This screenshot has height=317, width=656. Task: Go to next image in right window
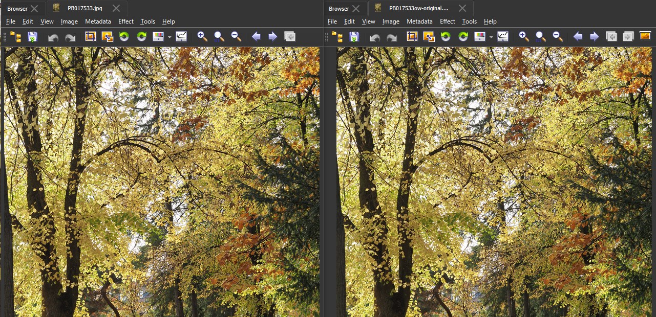point(594,36)
